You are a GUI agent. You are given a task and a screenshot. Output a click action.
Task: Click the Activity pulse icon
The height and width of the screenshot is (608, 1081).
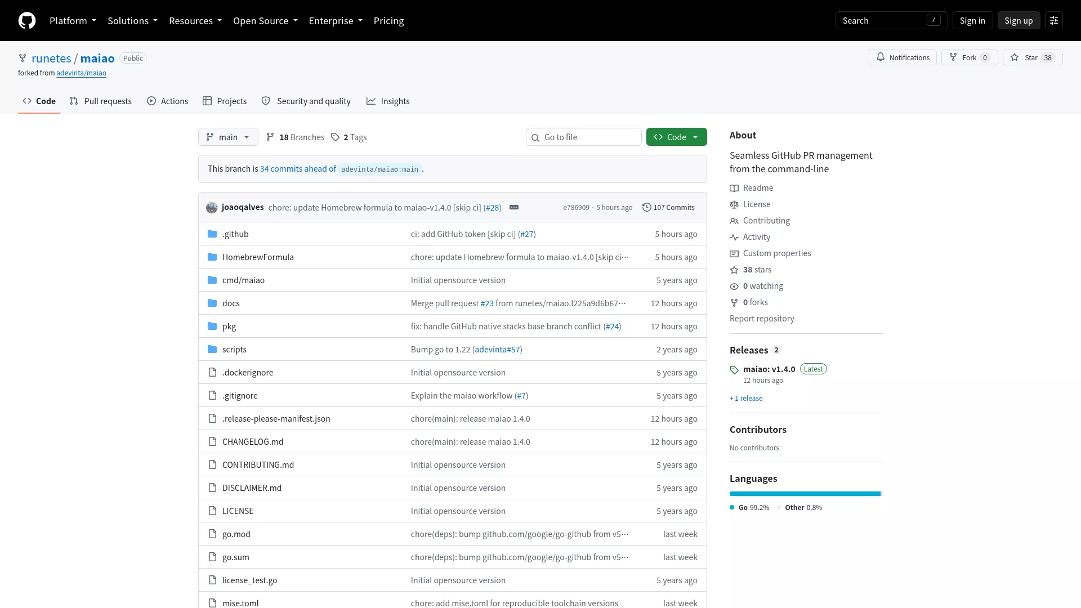click(734, 237)
